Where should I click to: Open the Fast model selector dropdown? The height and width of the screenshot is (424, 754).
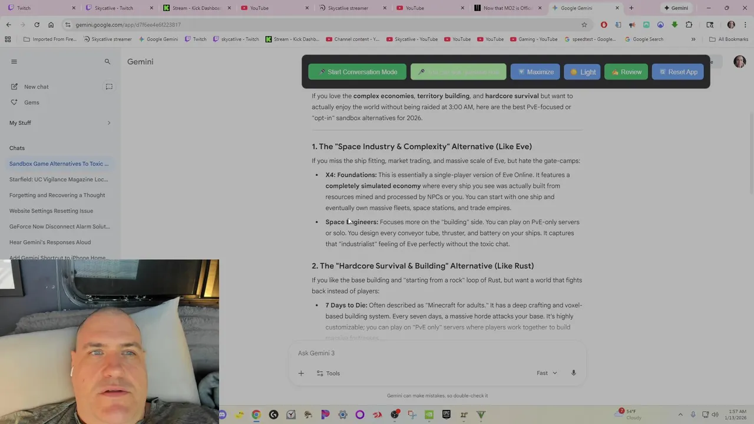coord(547,373)
